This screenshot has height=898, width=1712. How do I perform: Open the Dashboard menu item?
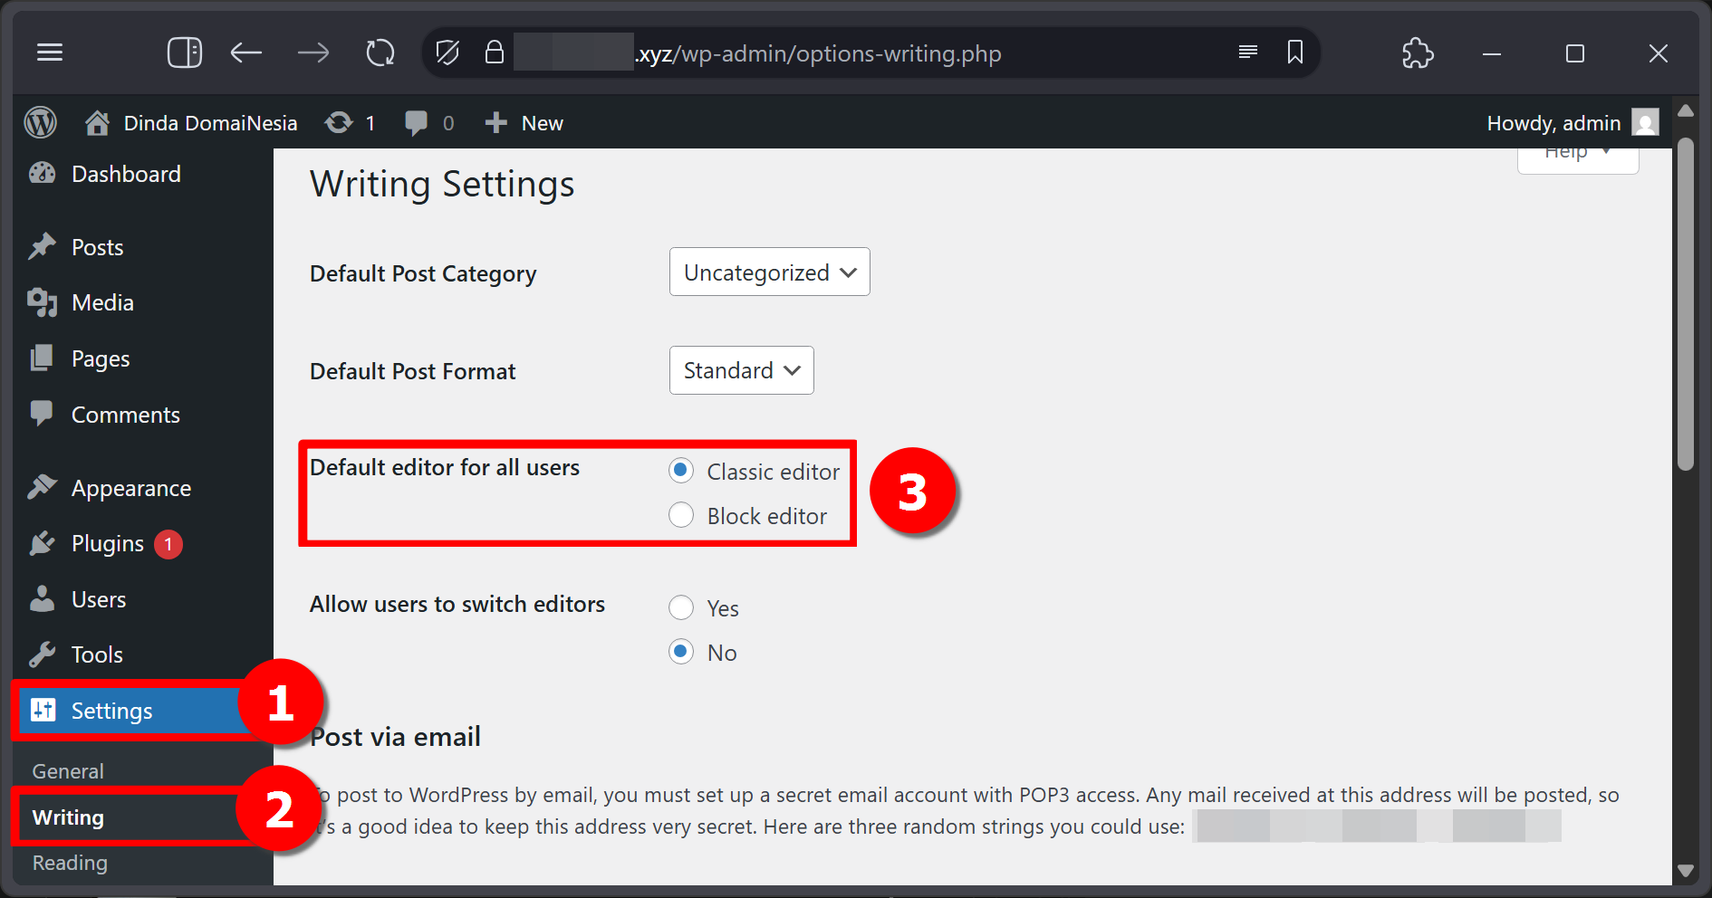[x=126, y=174]
